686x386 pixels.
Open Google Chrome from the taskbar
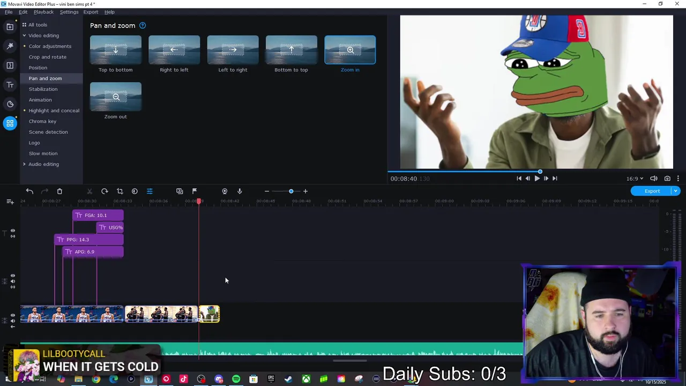tap(96, 380)
